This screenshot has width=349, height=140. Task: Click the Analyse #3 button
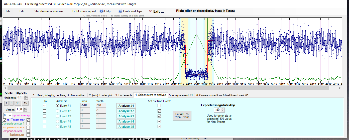pyautogui.click(x=127, y=116)
